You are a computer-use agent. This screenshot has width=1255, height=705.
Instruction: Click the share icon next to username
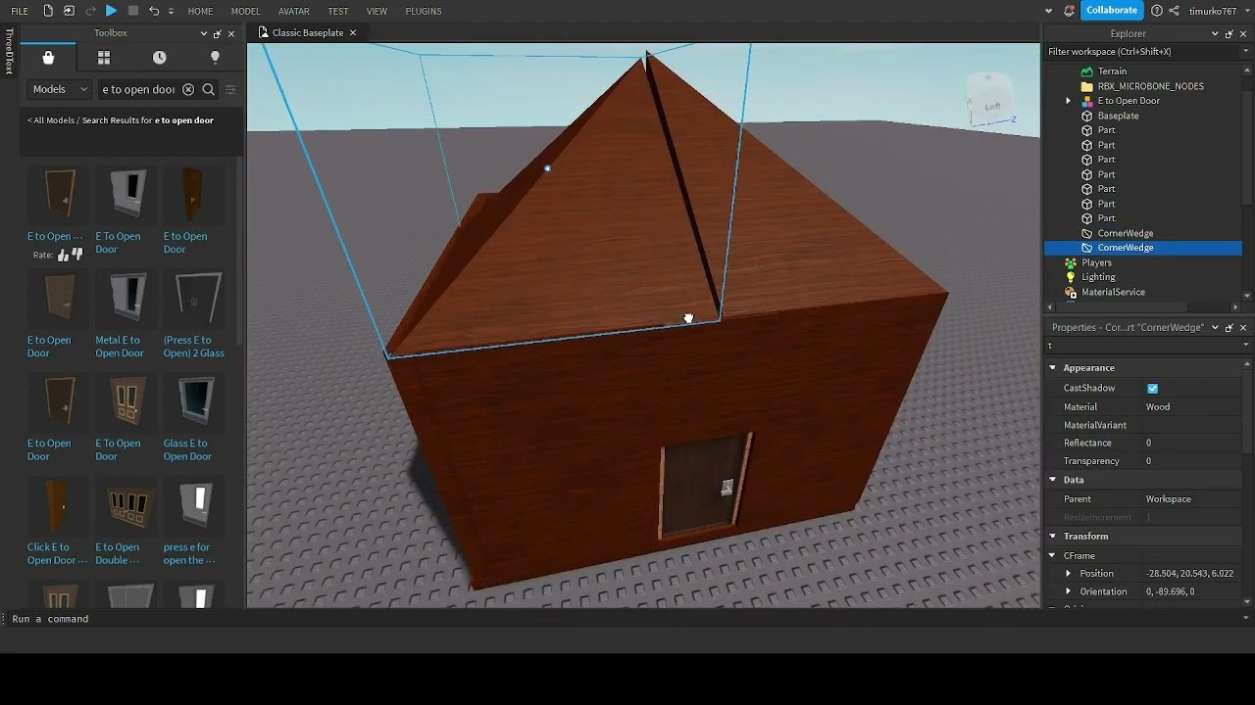(x=1174, y=11)
